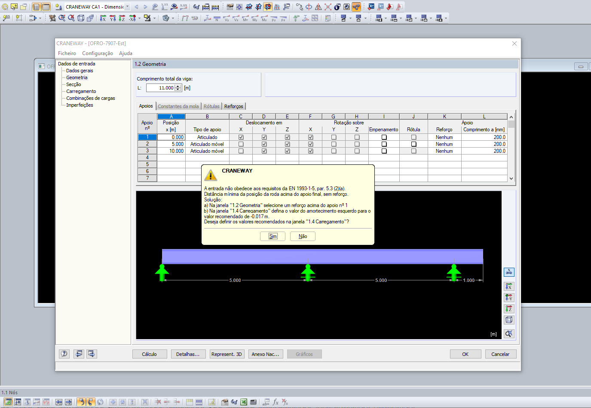
Task: Expand the Dados de entrada tree node
Action: [x=77, y=64]
